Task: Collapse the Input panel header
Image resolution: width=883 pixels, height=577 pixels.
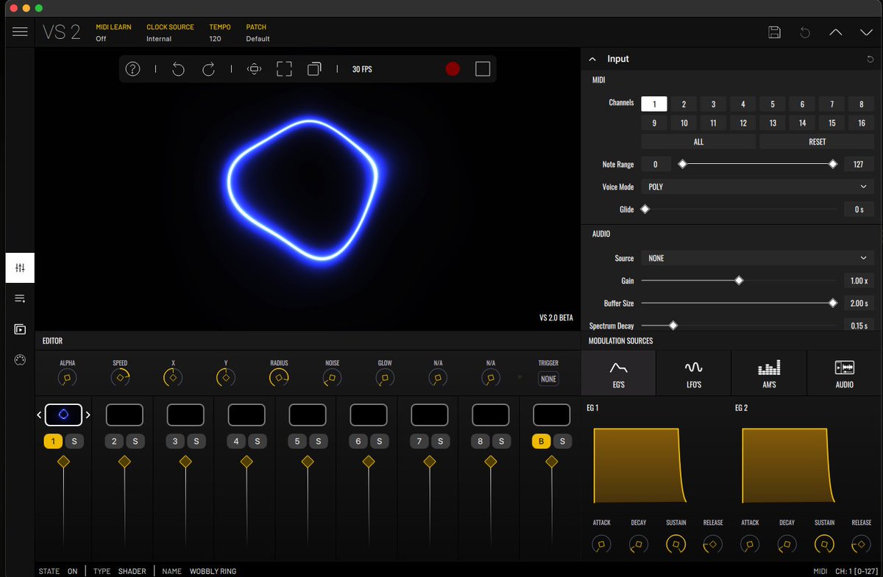Action: click(x=592, y=59)
